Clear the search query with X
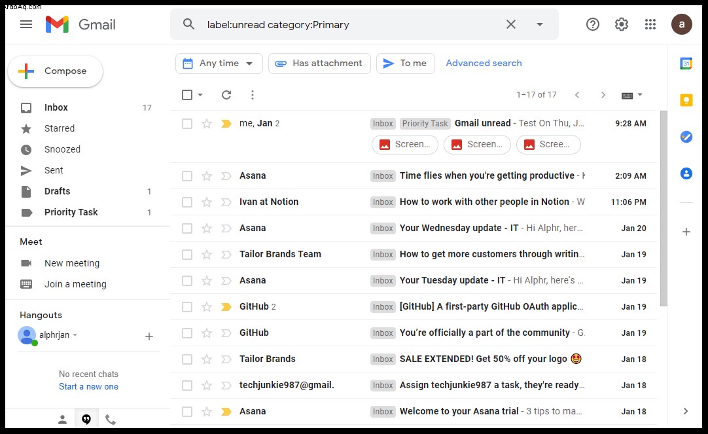This screenshot has width=708, height=434. (510, 24)
